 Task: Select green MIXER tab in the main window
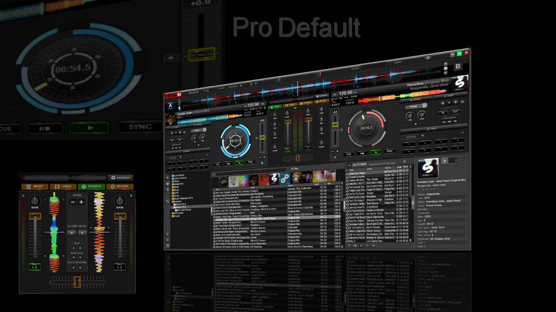(275, 106)
